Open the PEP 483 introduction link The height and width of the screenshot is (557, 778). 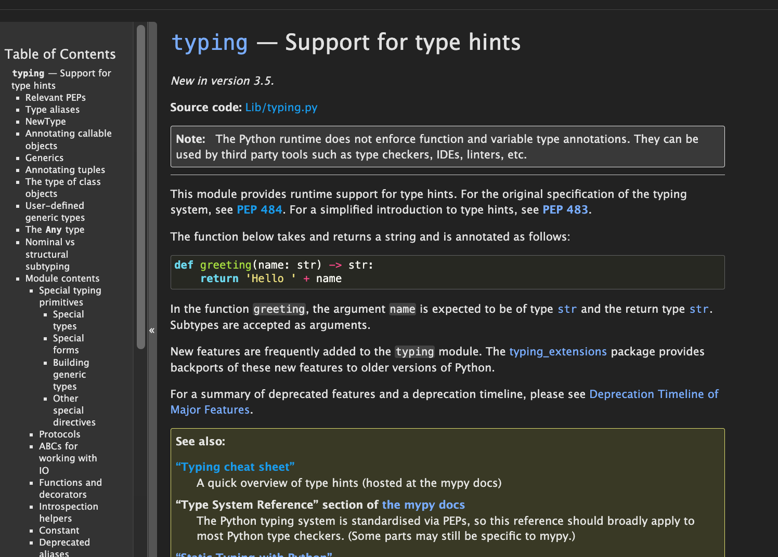tap(565, 210)
